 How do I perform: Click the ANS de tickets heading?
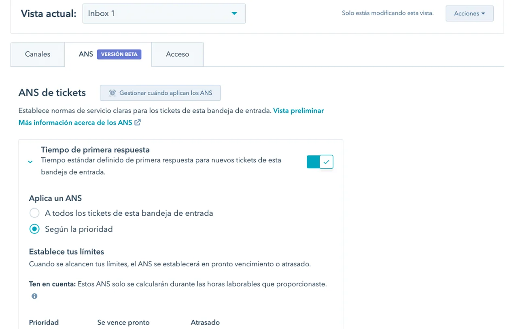point(52,93)
